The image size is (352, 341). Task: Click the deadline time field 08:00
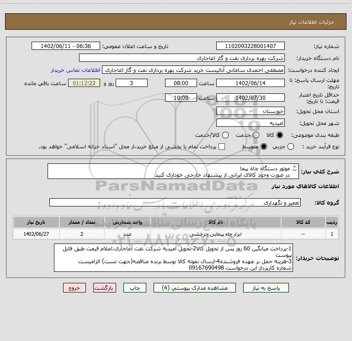point(181,83)
